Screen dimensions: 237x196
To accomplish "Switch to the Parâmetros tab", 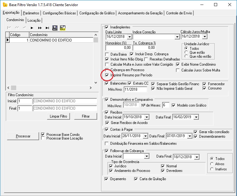I will [x=31, y=13].
